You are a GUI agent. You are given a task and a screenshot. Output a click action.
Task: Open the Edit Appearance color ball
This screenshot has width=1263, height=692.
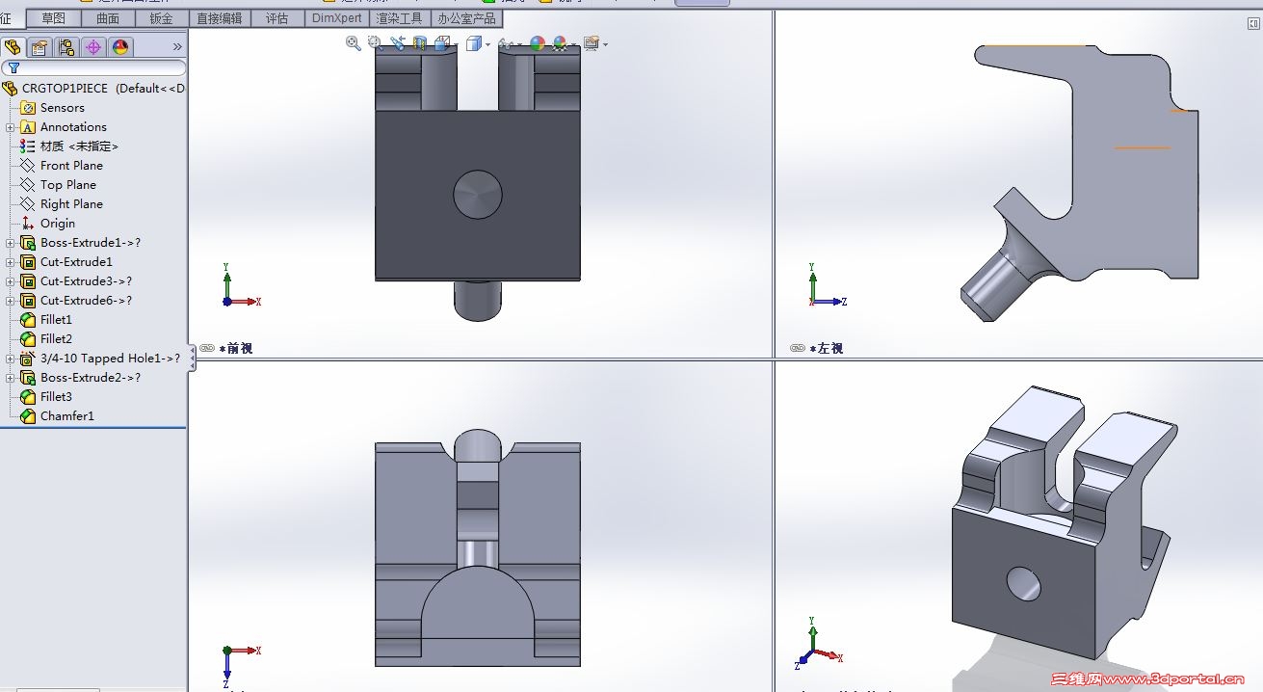[x=538, y=43]
